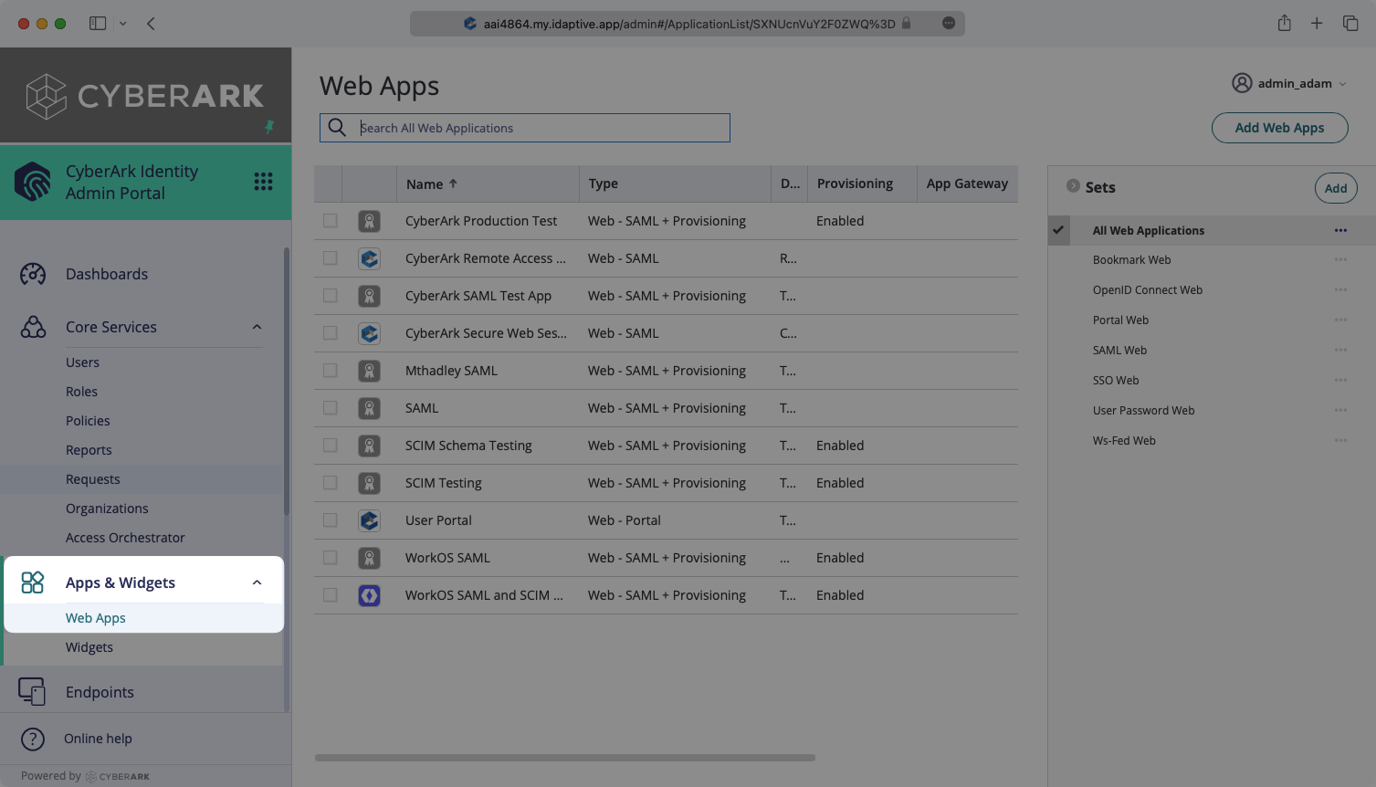Collapse the Core Services section
Viewport: 1376px width, 787px height.
(x=257, y=327)
